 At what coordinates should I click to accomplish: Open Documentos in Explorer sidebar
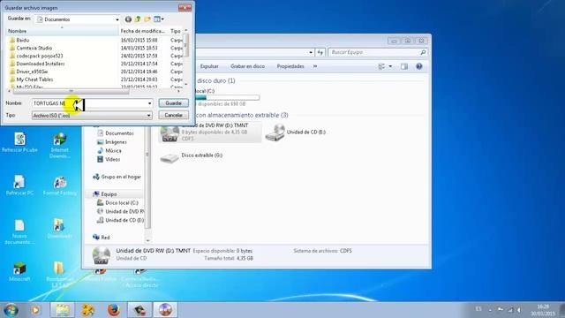pos(116,133)
